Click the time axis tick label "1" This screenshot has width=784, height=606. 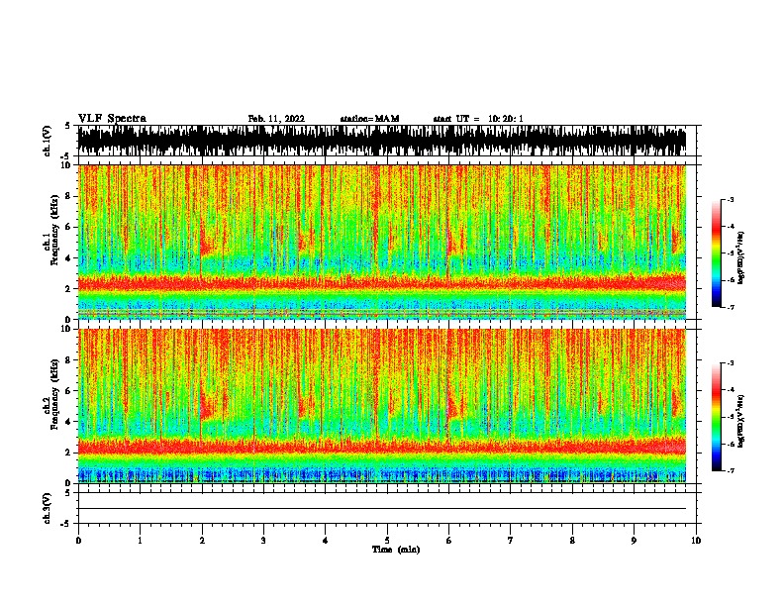[x=141, y=541]
